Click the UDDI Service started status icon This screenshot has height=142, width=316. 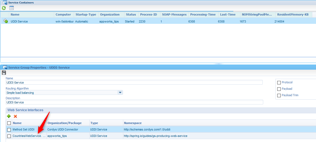coord(6,21)
